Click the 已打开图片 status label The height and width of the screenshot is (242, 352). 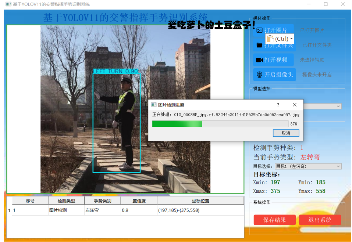312,30
